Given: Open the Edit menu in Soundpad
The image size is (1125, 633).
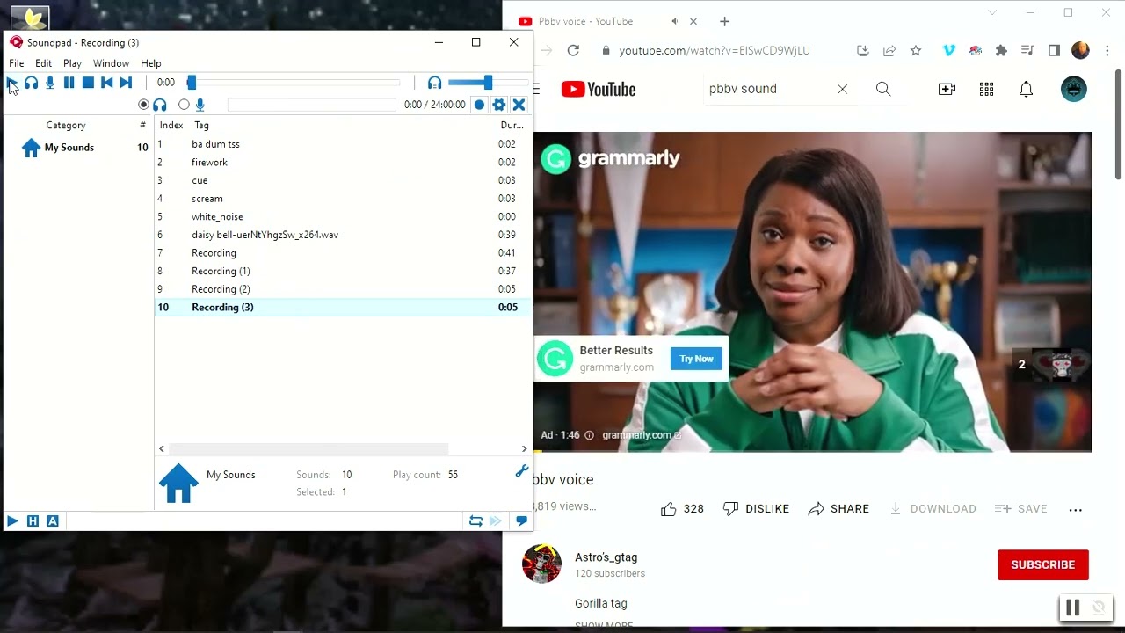Looking at the screenshot, I should click(43, 63).
